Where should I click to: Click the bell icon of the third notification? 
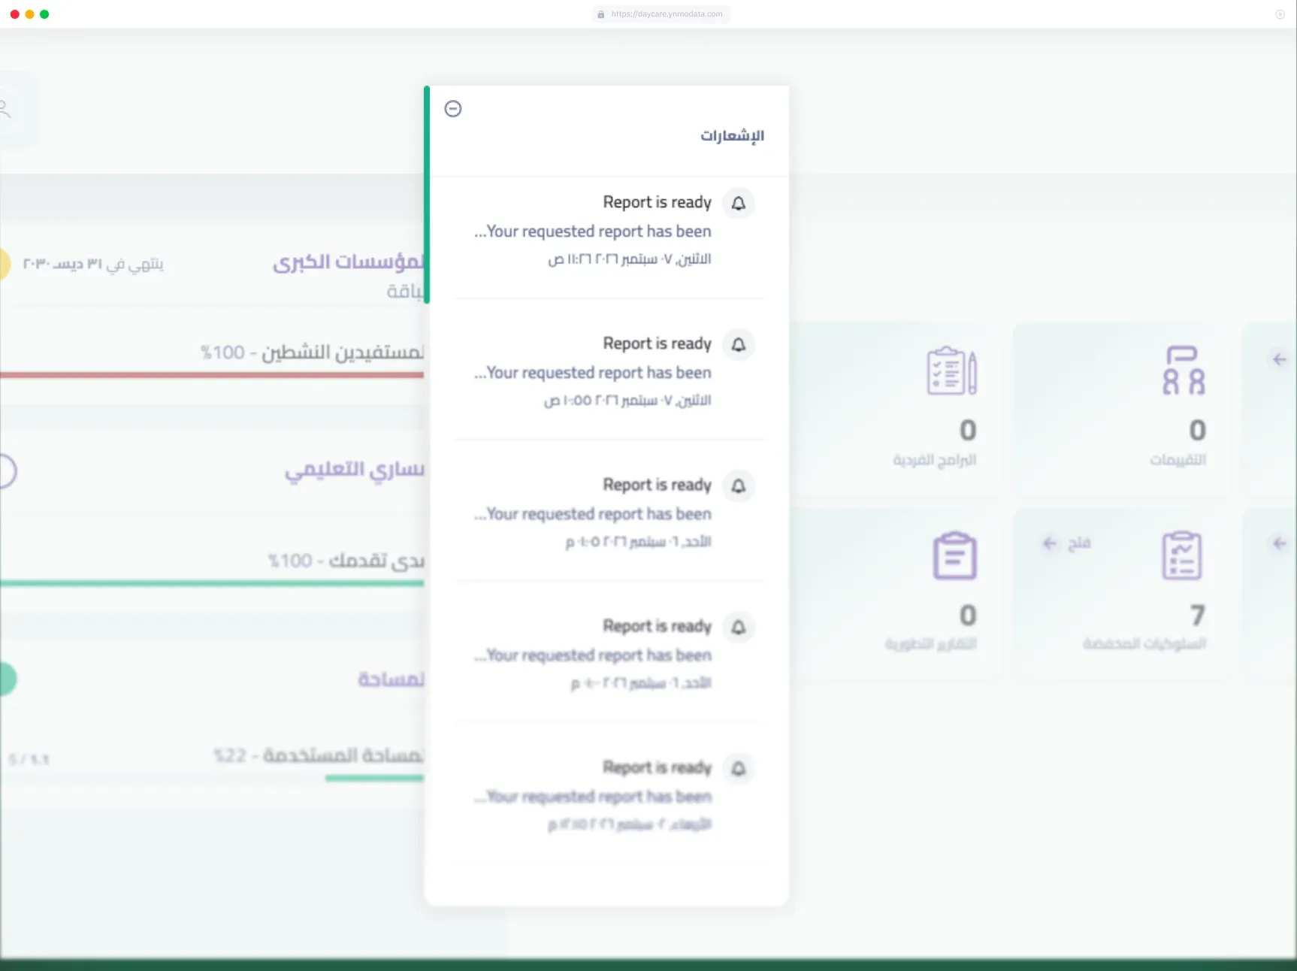click(x=739, y=486)
